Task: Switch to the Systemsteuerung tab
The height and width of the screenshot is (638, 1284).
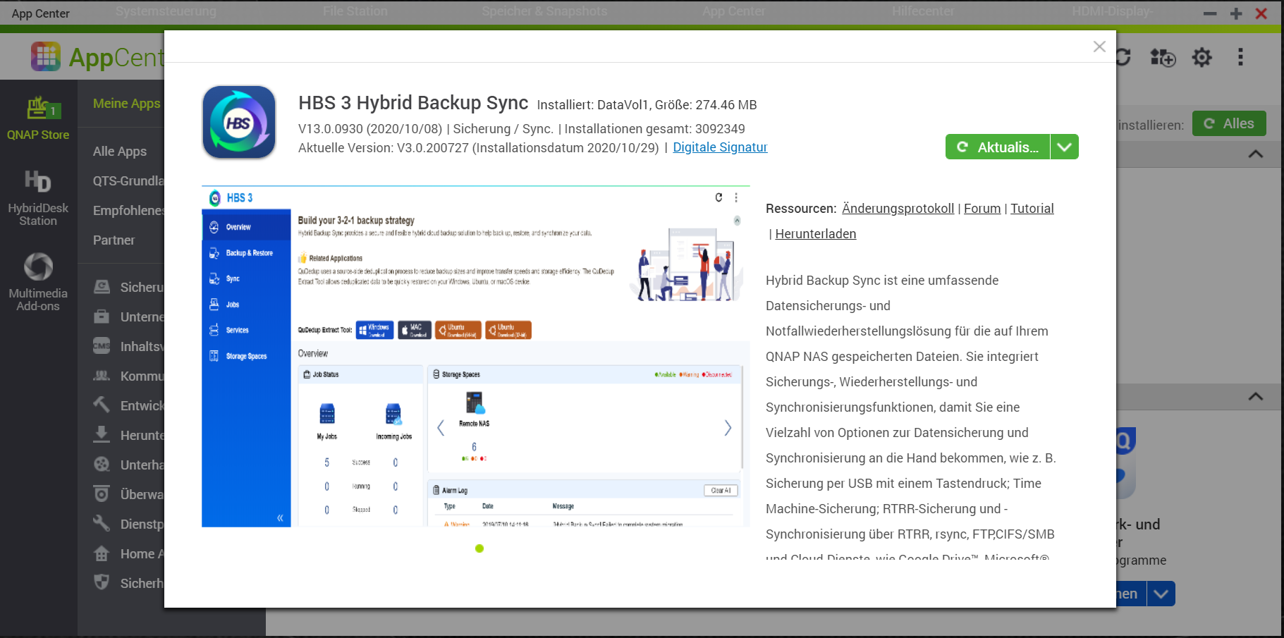Action: tap(166, 11)
